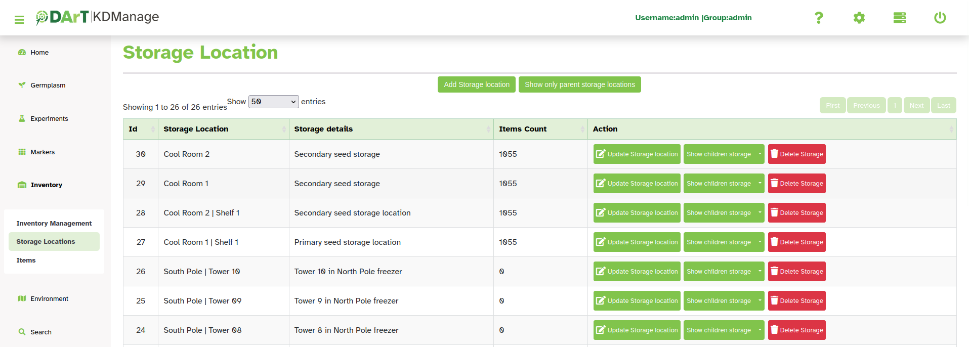Click the power logout icon
Screen dimensions: 969x347
(x=940, y=18)
